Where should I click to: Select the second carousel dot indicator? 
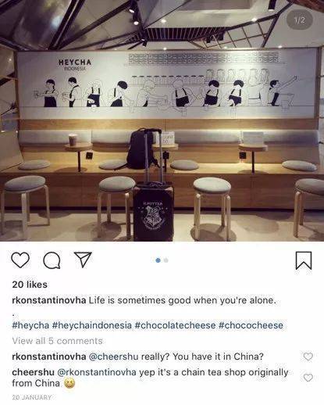[166, 260]
